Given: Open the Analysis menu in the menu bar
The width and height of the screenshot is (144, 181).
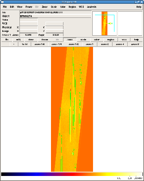Looking at the screenshot, I should [91, 7].
